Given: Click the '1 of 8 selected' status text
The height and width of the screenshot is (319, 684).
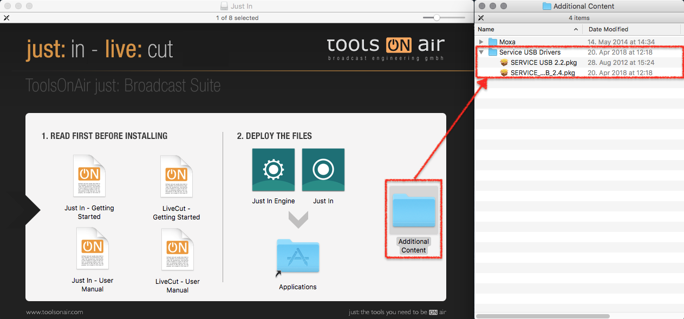Looking at the screenshot, I should point(237,18).
